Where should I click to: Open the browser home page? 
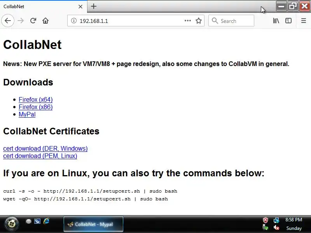coord(45,21)
